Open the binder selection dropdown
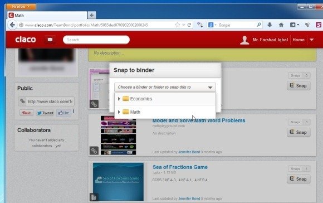 coord(165,87)
